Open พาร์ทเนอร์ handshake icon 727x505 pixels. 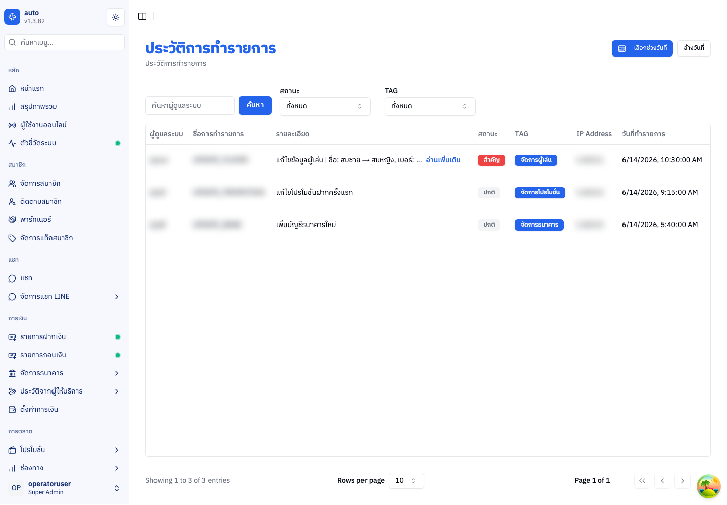coord(12,220)
